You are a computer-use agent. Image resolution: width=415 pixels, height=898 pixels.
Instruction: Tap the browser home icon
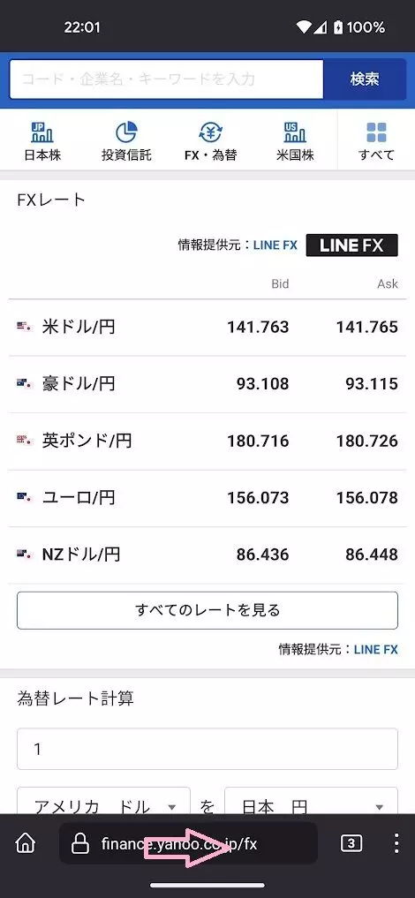(26, 843)
